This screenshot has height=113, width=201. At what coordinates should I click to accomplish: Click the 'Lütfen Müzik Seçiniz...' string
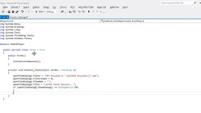pyautogui.click(x=59, y=84)
